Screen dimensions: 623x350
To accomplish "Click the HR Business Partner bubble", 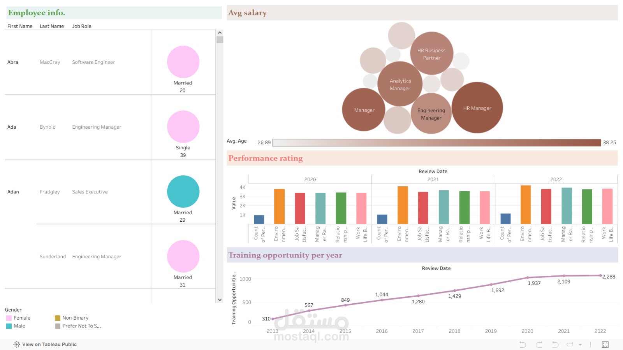I will coord(432,53).
